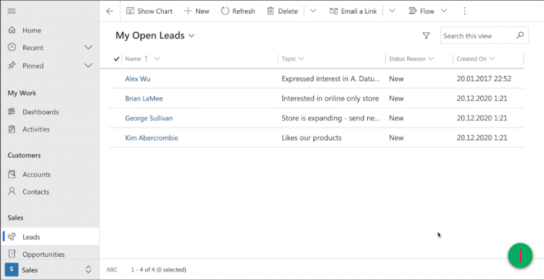
Task: Open more commands via vertical ellipsis
Action: point(465,11)
